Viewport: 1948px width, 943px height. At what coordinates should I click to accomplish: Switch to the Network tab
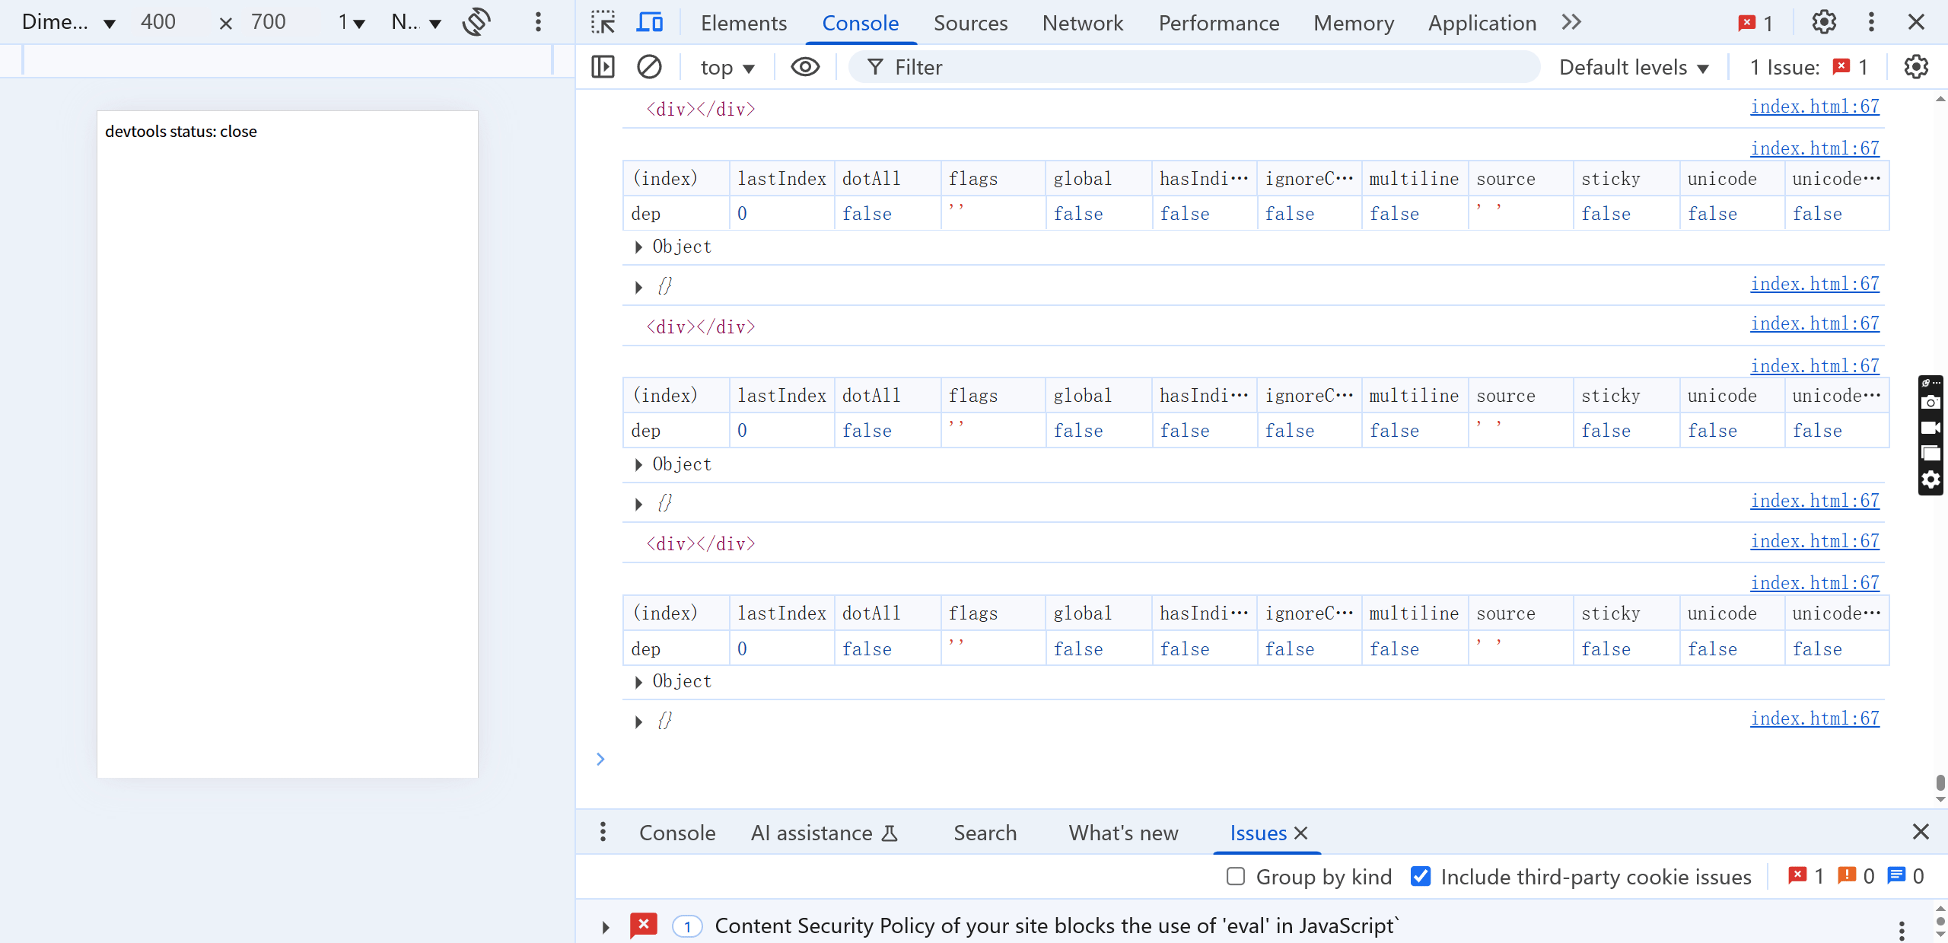[x=1082, y=24]
